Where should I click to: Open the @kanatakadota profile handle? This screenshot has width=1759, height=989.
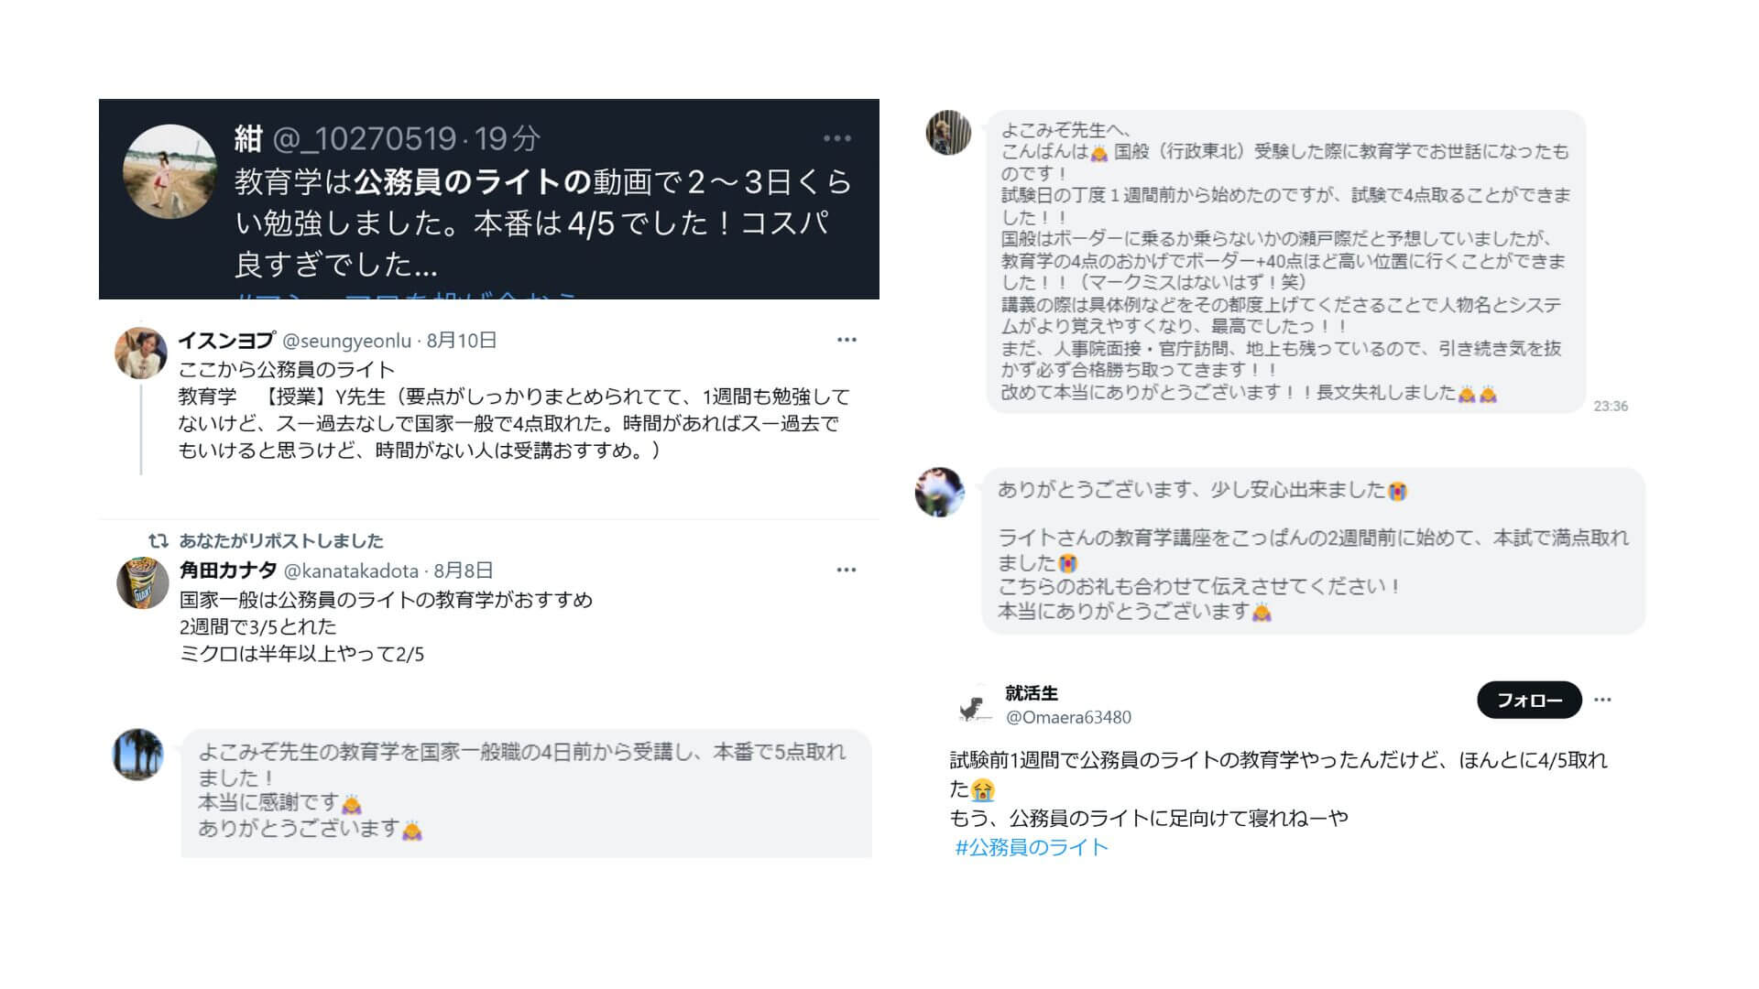pos(351,571)
